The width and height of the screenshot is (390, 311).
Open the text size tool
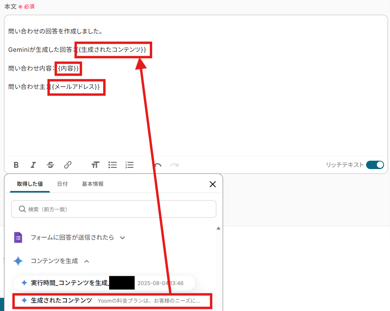click(95, 165)
